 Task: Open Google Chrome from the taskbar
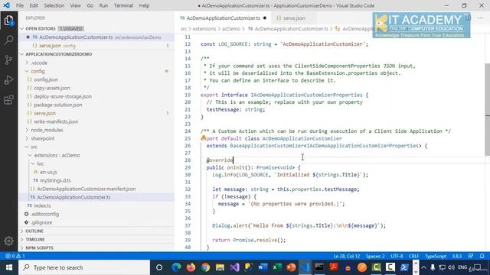point(205,267)
